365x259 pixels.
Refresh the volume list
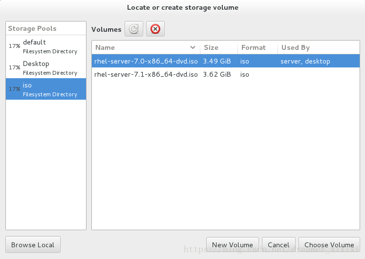coord(134,29)
